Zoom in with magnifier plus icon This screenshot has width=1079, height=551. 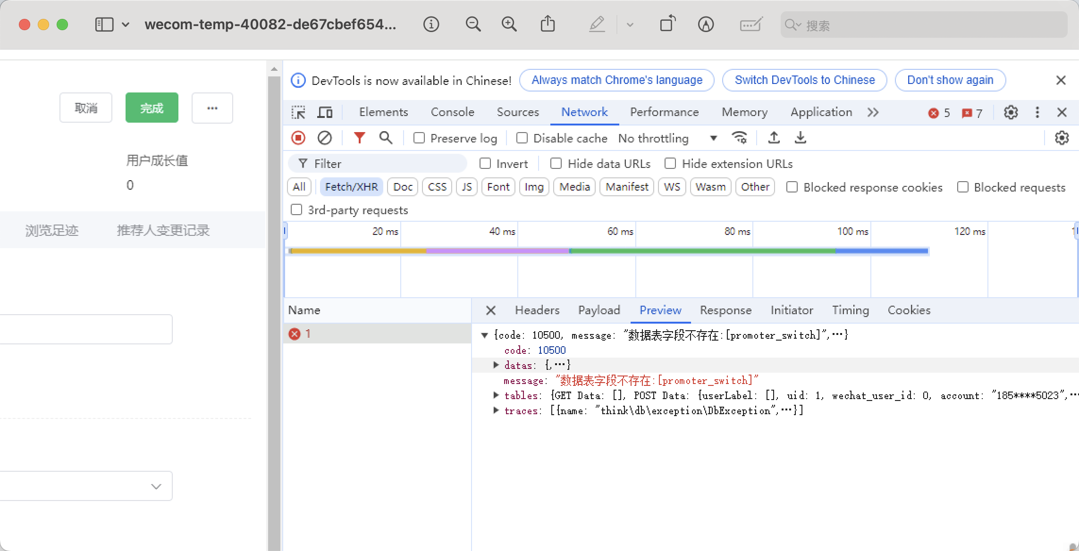[x=509, y=24]
